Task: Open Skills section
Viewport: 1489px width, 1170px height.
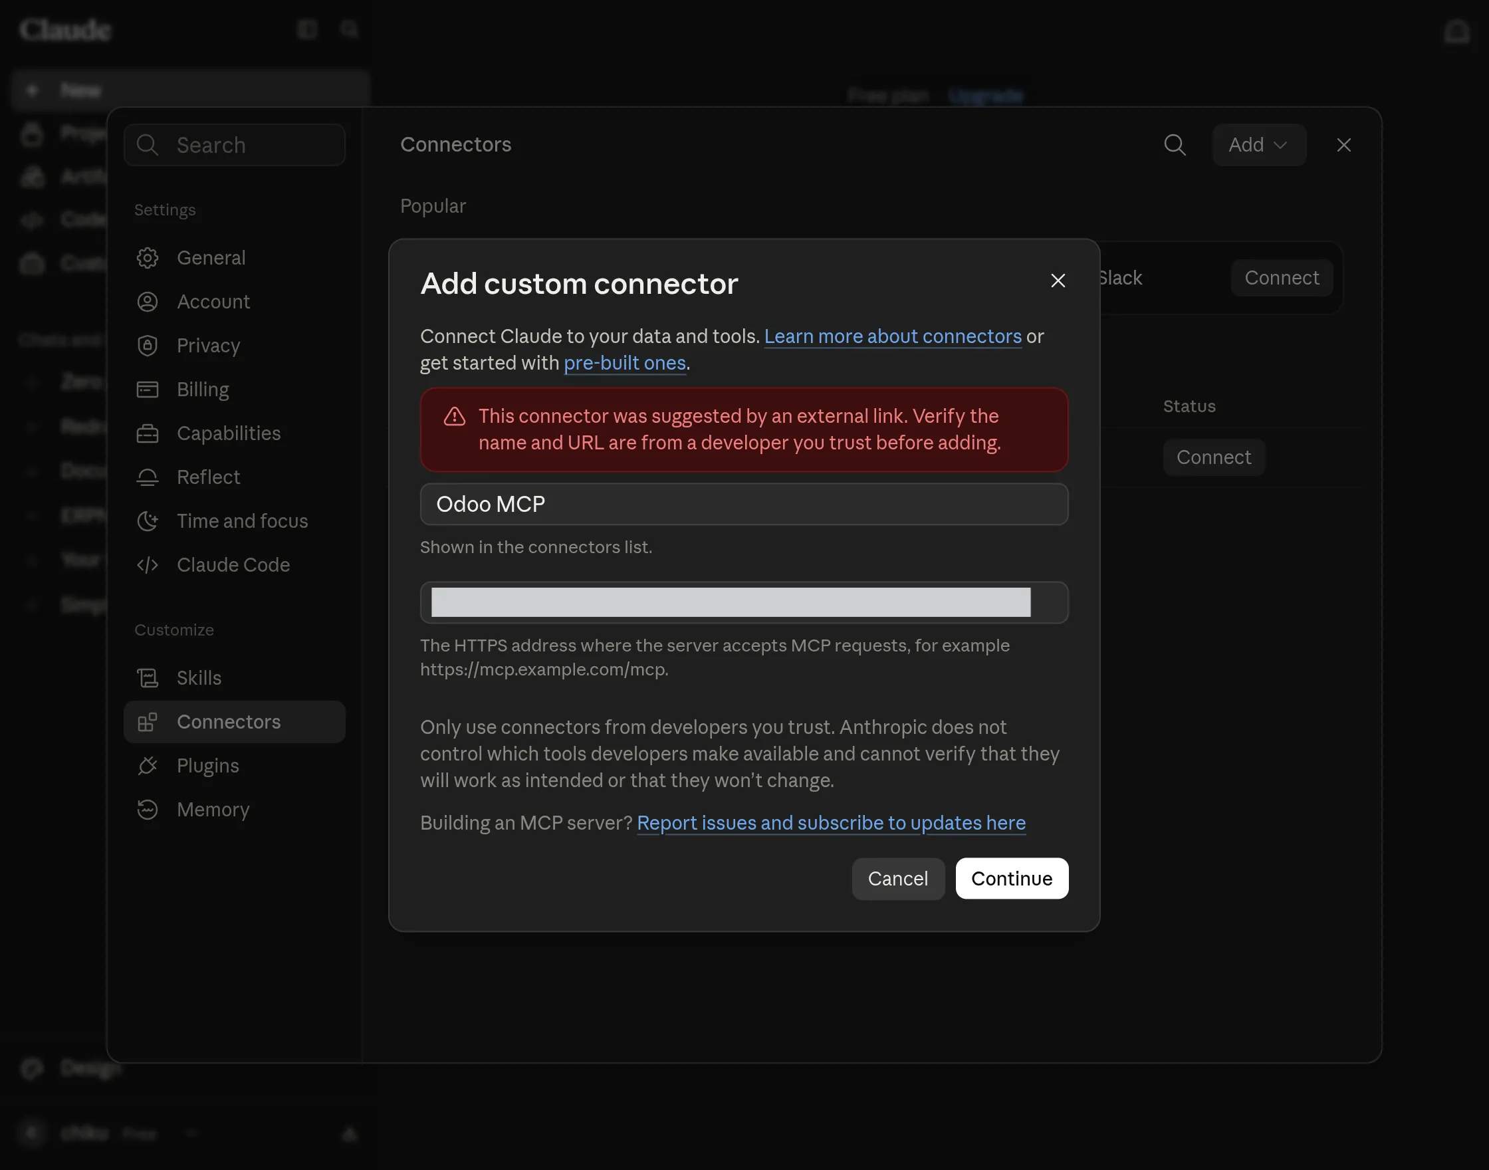Action: coord(234,677)
